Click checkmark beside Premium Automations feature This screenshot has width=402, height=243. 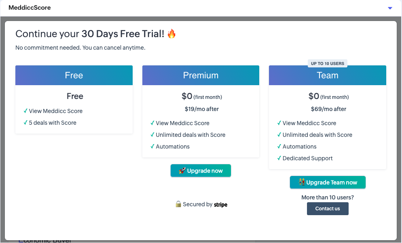[x=152, y=147]
